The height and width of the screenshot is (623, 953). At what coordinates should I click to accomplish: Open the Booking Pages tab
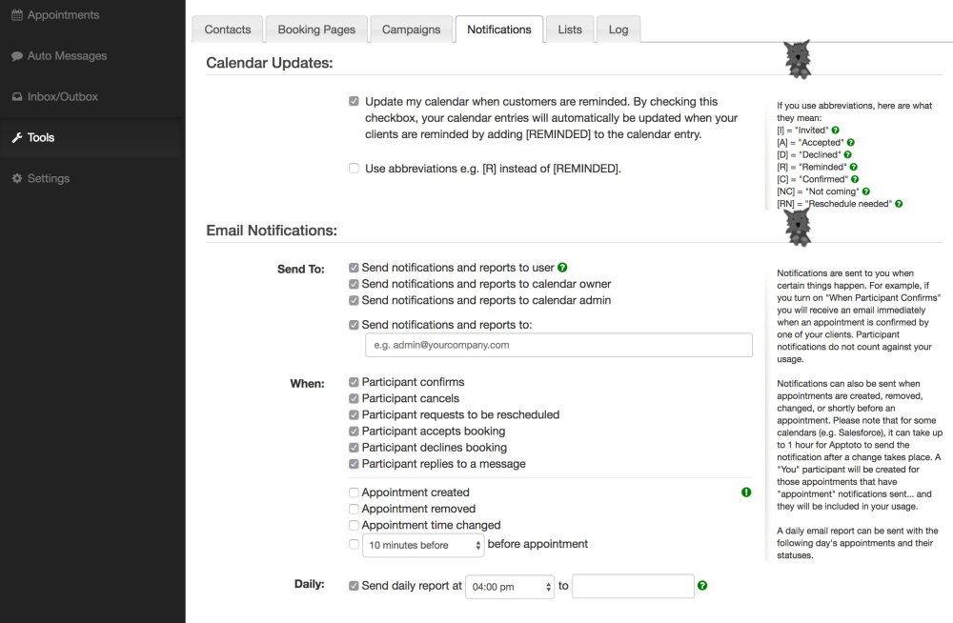[316, 30]
